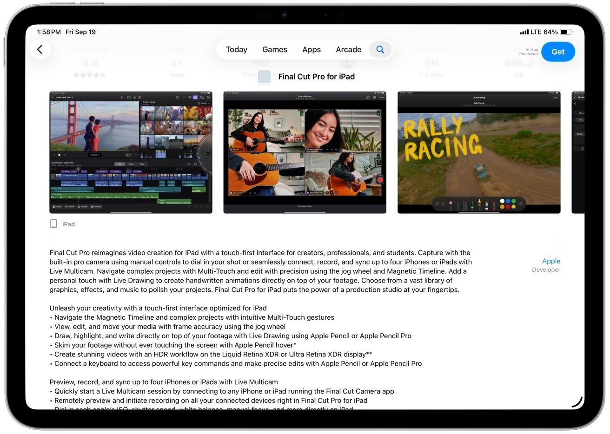Switch to the Apps tab

click(311, 50)
